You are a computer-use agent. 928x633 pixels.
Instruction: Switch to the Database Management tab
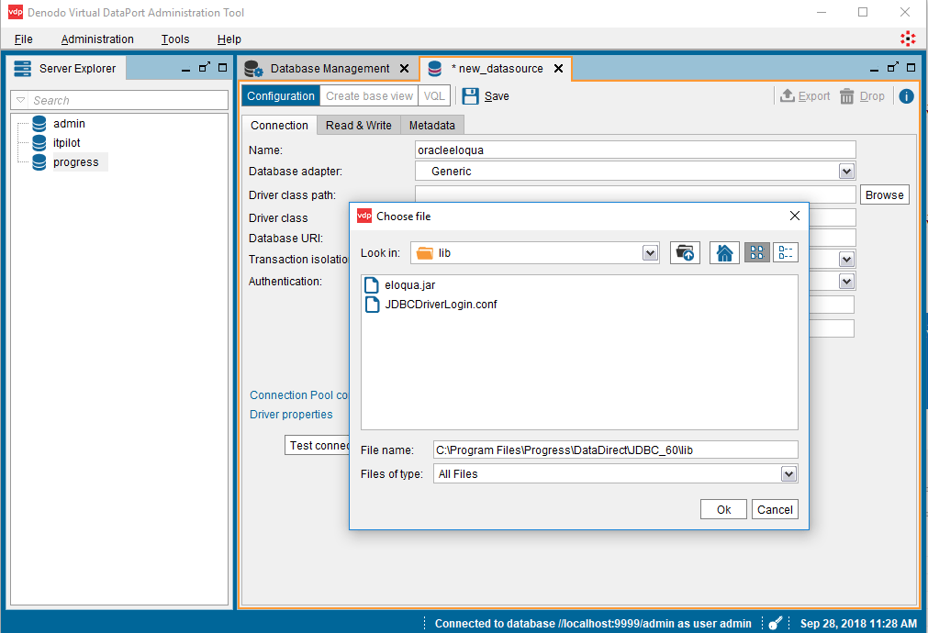pos(328,68)
